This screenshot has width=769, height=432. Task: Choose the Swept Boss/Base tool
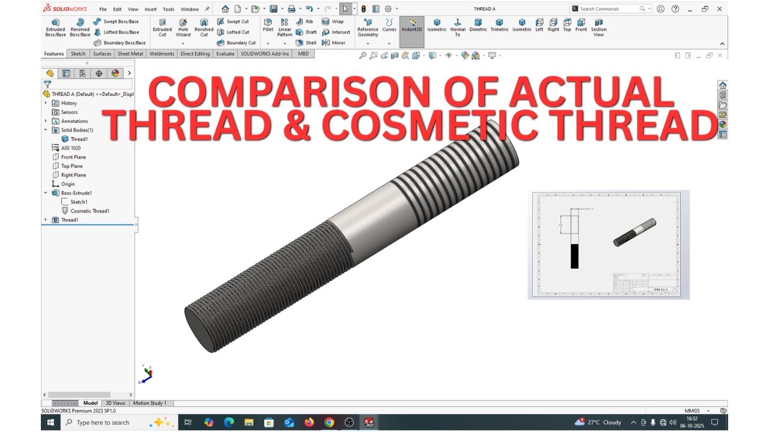tap(117, 22)
